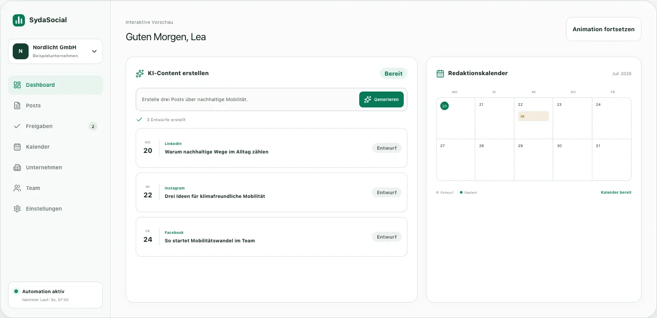Click the 3 Entwürfe erstellt text
The image size is (657, 318).
tap(166, 120)
